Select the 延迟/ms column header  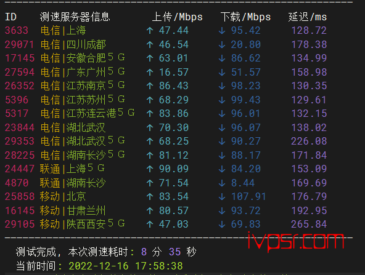coord(308,17)
